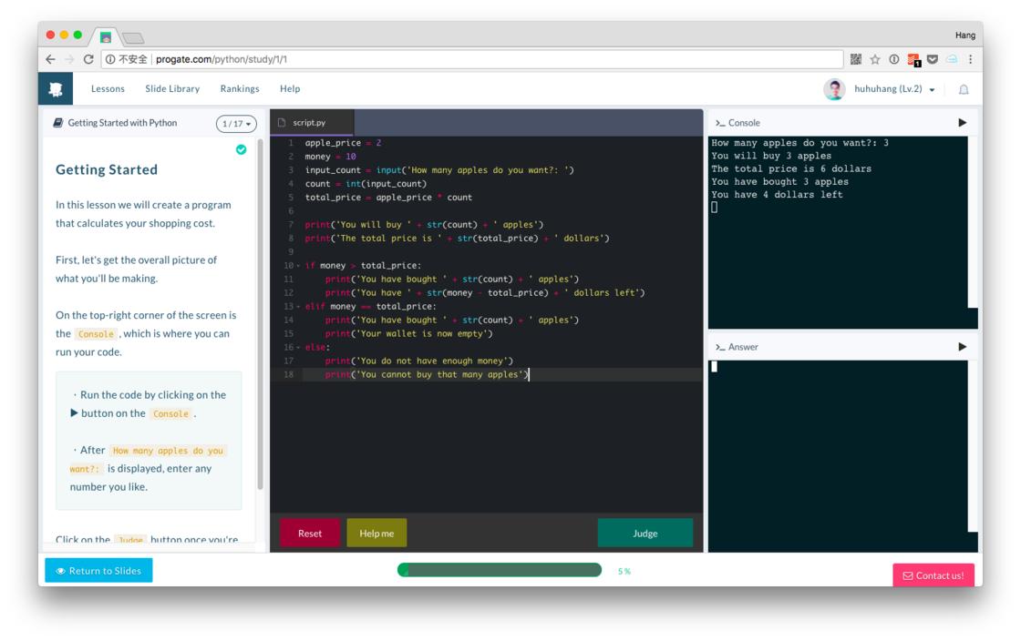Collapse the if block at line 10

click(298, 266)
